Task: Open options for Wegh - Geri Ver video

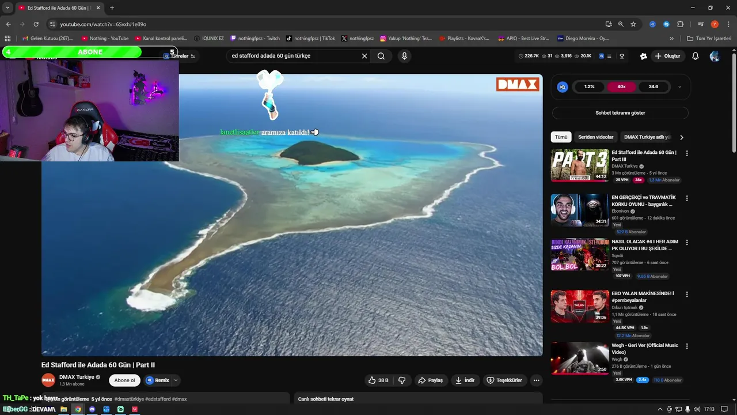Action: pos(686,346)
